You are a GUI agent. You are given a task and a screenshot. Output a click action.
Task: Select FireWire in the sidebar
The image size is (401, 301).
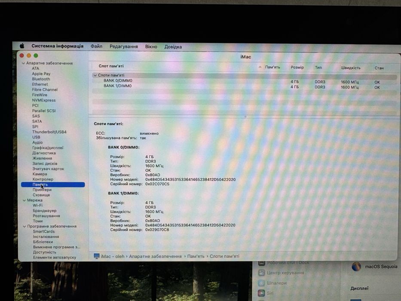click(x=40, y=95)
